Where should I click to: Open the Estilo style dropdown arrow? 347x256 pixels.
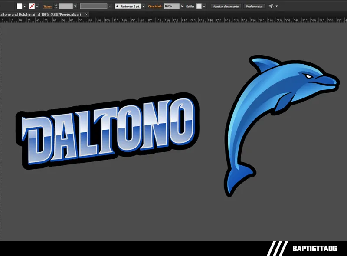click(205, 6)
